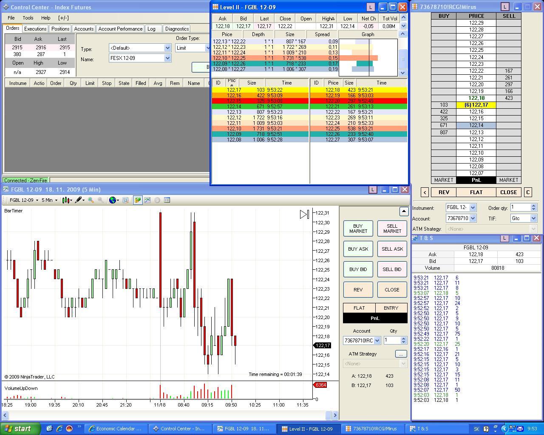Screen dimensions: 544x435
Task: Open the Account dropdown in the chart trader panel
Action: [377, 341]
